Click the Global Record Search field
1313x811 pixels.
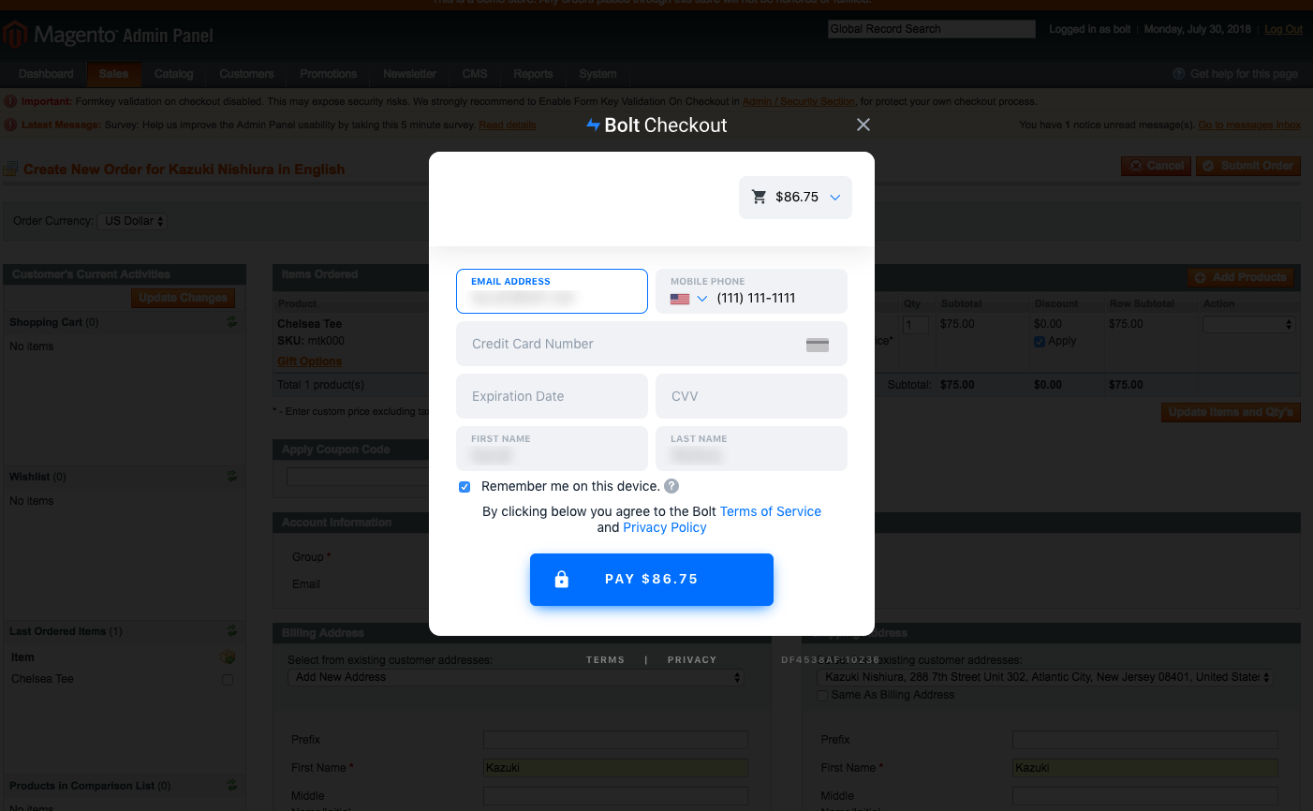(932, 29)
